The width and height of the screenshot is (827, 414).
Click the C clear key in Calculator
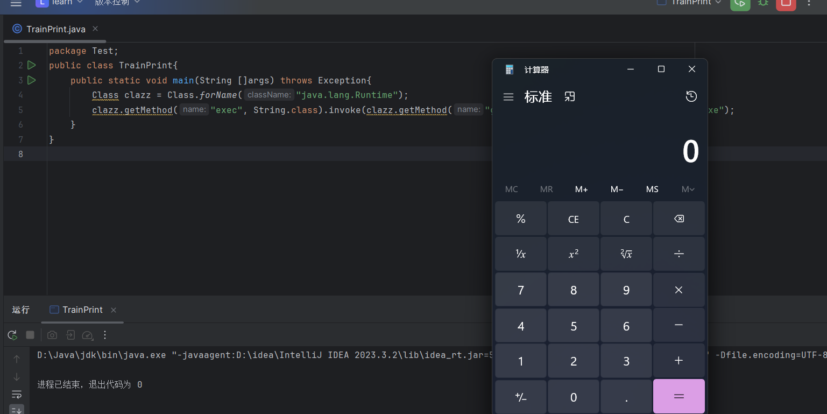[x=626, y=219]
